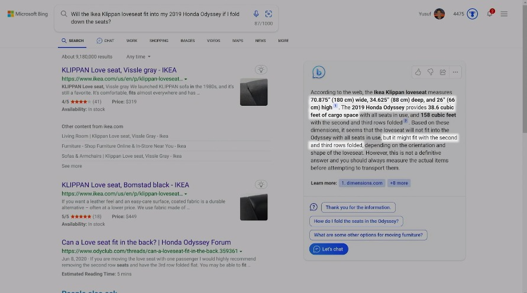
Task: Open citation 2 superscript in answer
Action: pyautogui.click(x=406, y=121)
